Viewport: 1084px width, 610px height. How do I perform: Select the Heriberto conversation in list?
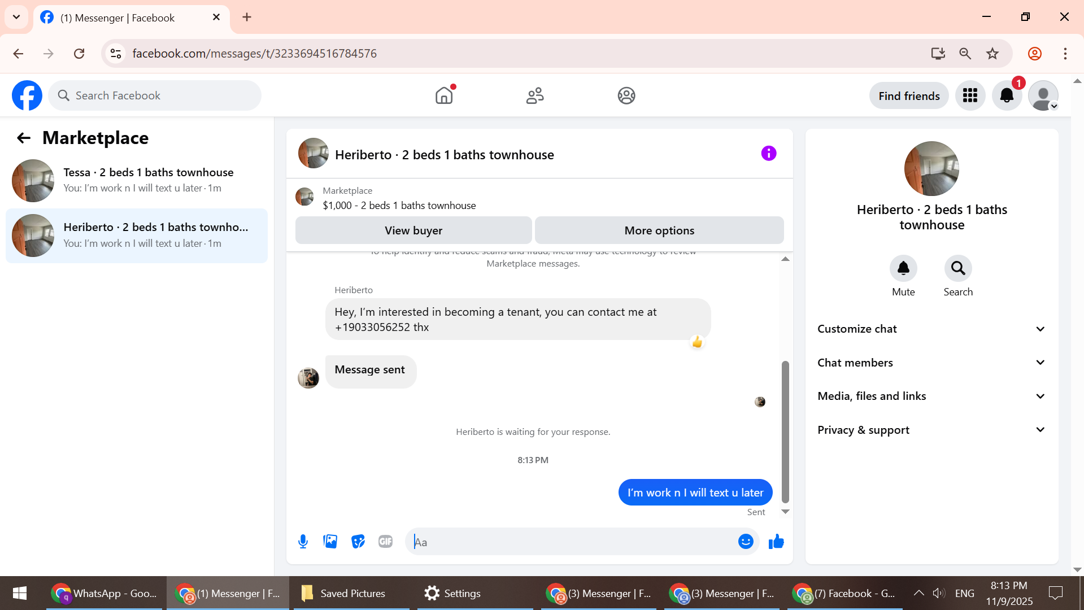click(x=137, y=236)
